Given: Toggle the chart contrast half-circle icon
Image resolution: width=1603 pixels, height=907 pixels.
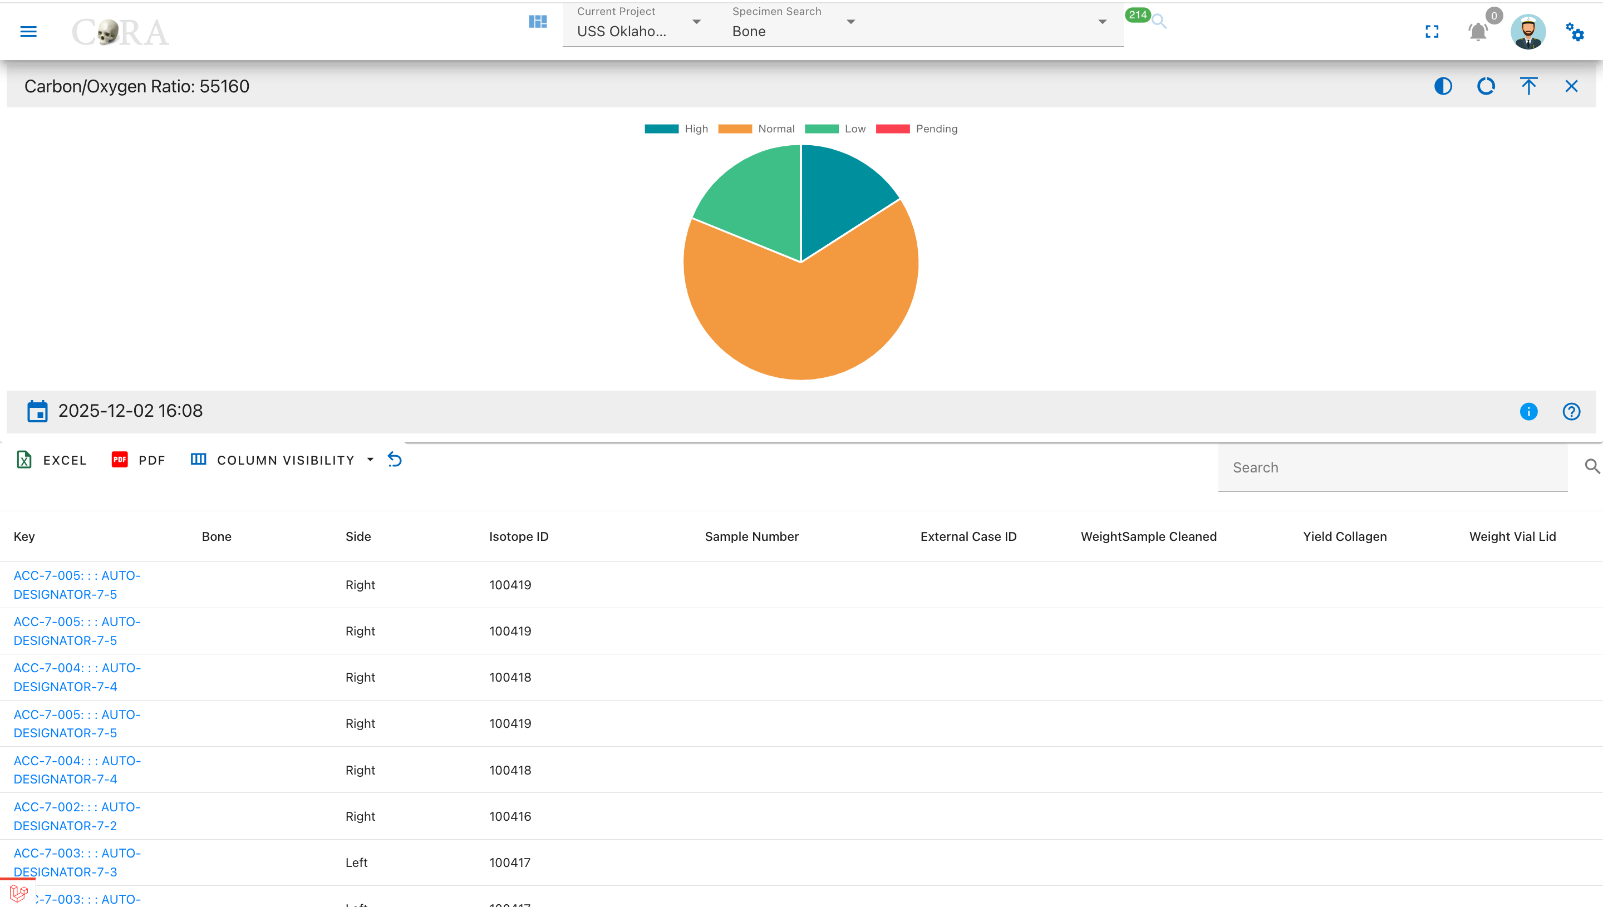Looking at the screenshot, I should 1443,86.
